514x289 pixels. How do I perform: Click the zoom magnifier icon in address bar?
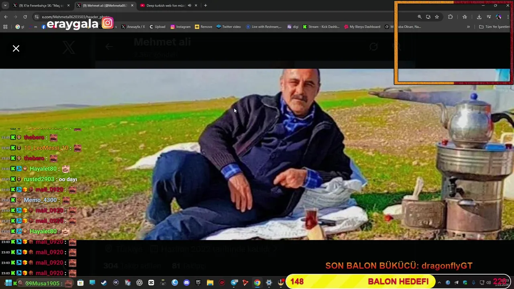pyautogui.click(x=420, y=17)
